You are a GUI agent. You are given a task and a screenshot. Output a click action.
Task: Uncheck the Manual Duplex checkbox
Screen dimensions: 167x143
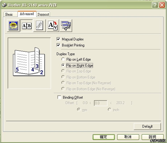pyautogui.click(x=58, y=39)
